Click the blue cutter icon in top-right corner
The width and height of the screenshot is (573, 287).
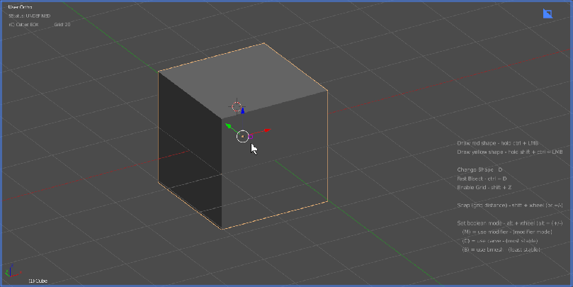[x=547, y=13]
